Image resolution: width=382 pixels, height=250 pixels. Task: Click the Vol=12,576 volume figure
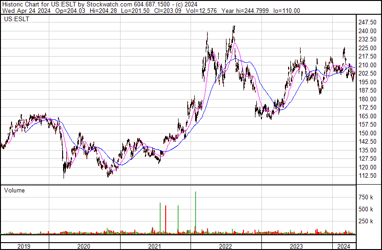pyautogui.click(x=201, y=11)
